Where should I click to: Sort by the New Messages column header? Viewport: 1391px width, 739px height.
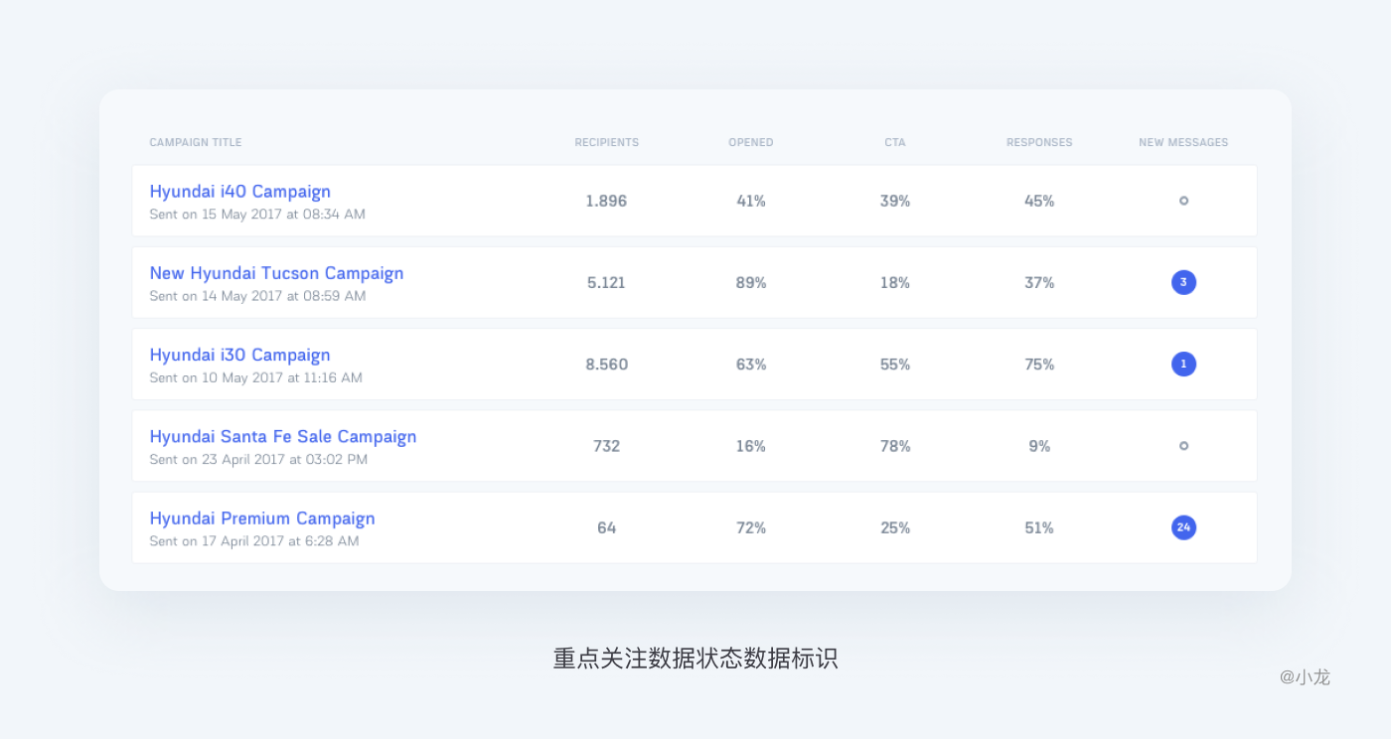click(1183, 143)
